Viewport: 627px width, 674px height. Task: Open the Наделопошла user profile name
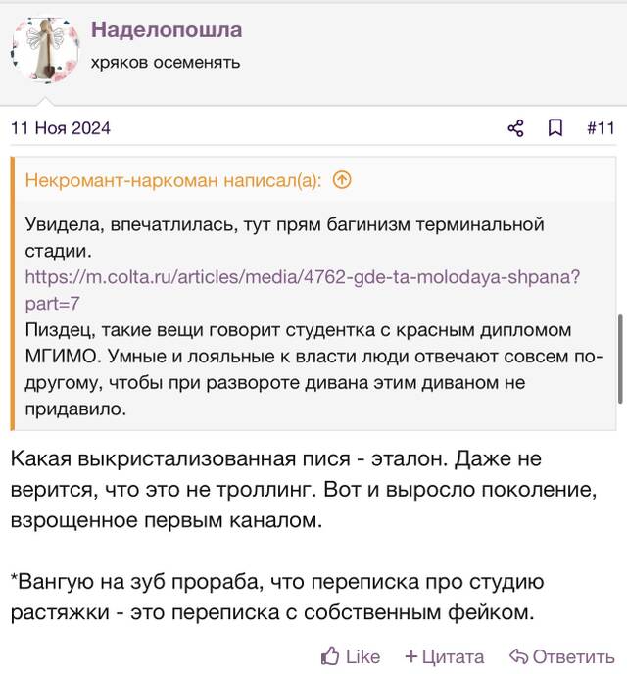click(167, 30)
